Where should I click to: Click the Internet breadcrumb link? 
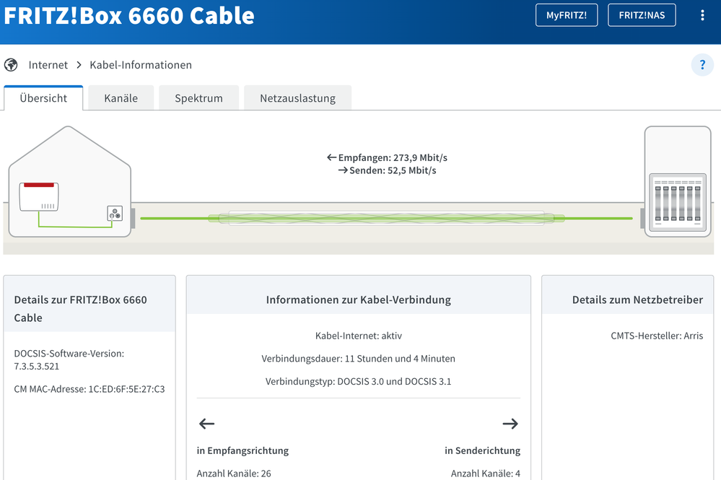48,65
